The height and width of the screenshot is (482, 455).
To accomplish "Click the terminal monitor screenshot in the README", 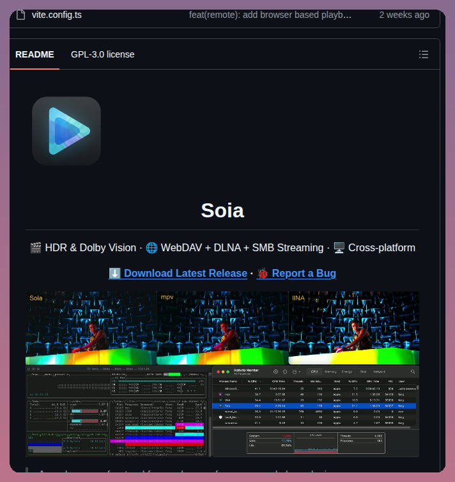I will tap(119, 411).
